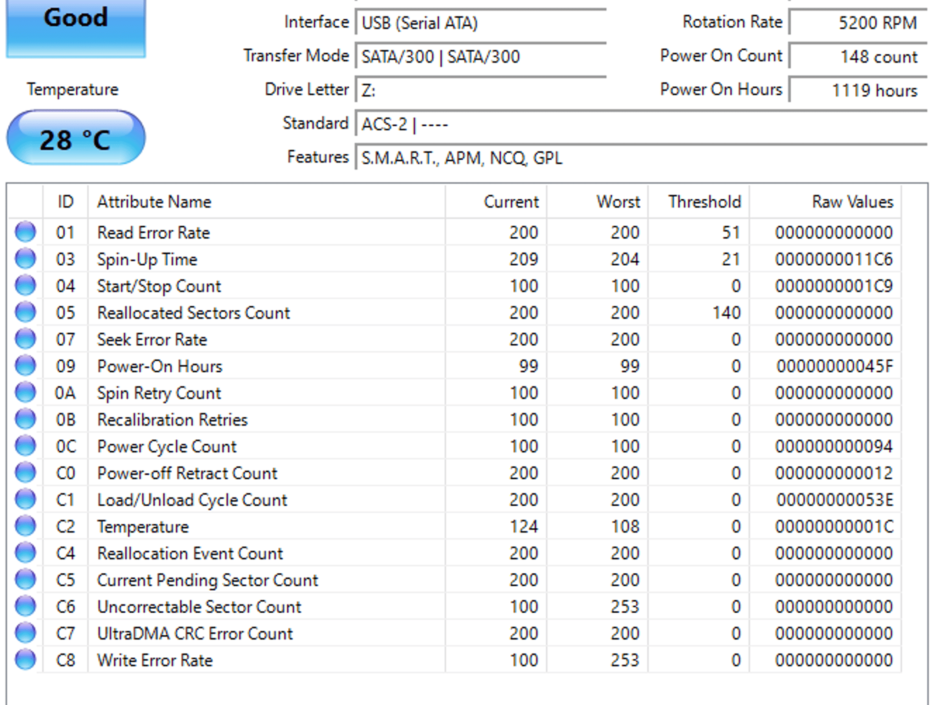Click the 28 °C temperature button
This screenshot has width=940, height=705.
click(x=76, y=138)
